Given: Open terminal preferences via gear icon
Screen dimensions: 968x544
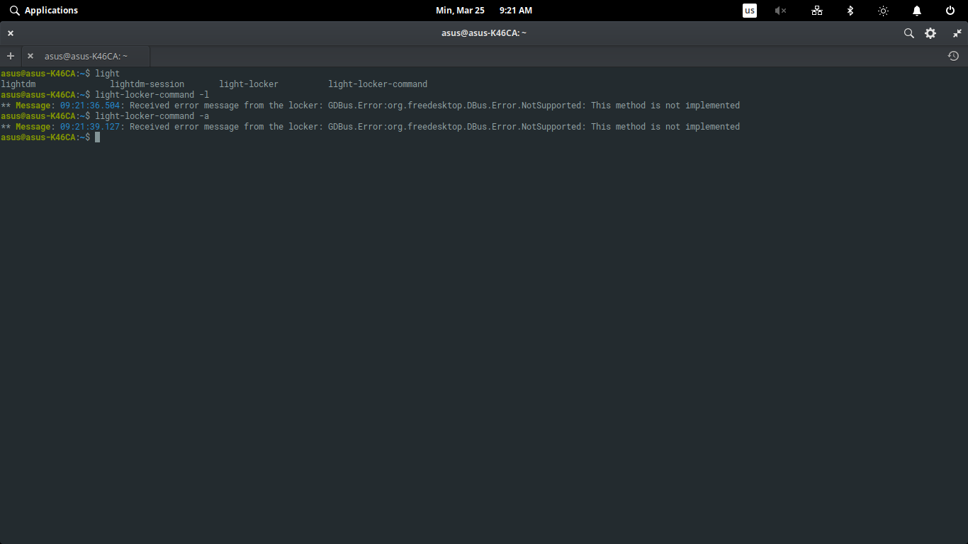Looking at the screenshot, I should click(930, 33).
